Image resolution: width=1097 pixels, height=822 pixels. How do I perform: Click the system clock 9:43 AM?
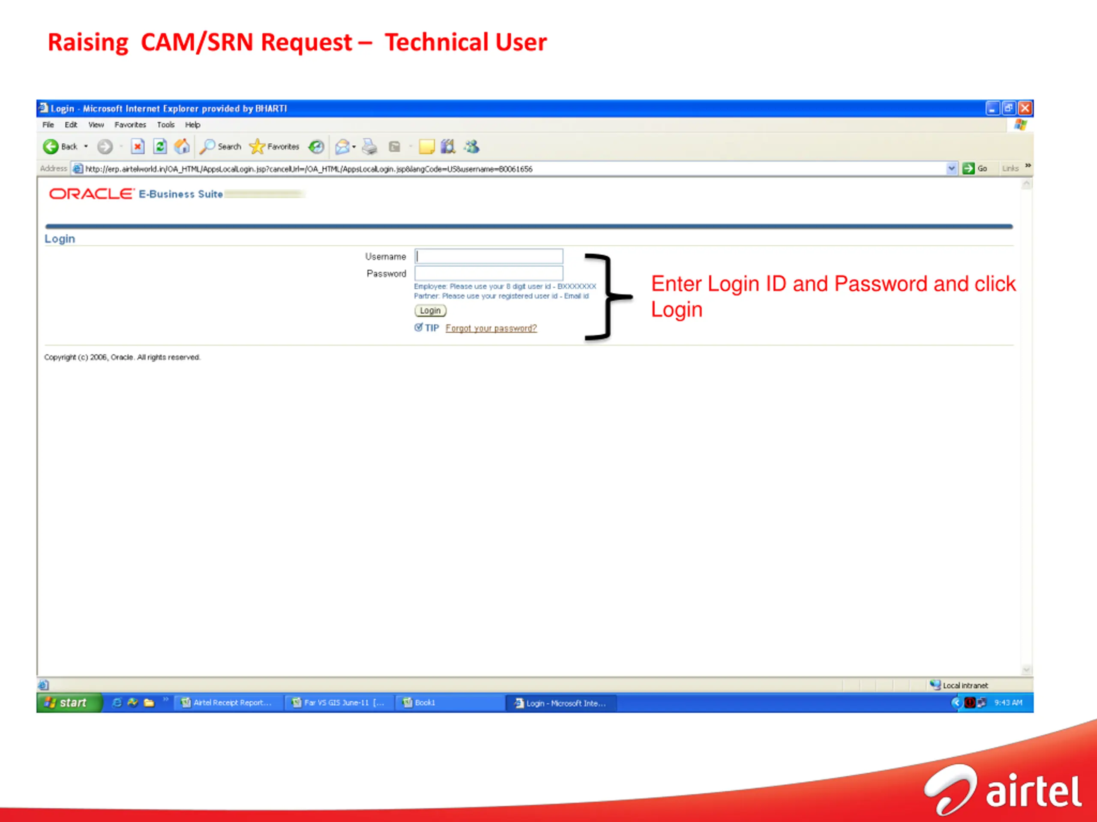click(x=1008, y=703)
